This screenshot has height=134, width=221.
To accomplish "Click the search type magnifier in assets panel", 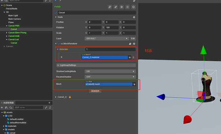I will (x=11, y=107).
